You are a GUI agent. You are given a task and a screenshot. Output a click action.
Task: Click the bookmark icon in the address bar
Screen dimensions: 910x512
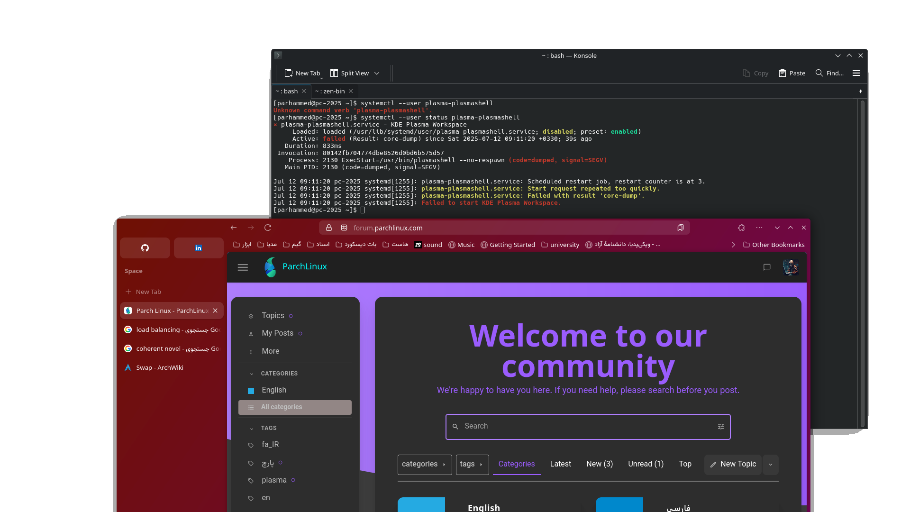pyautogui.click(x=681, y=228)
